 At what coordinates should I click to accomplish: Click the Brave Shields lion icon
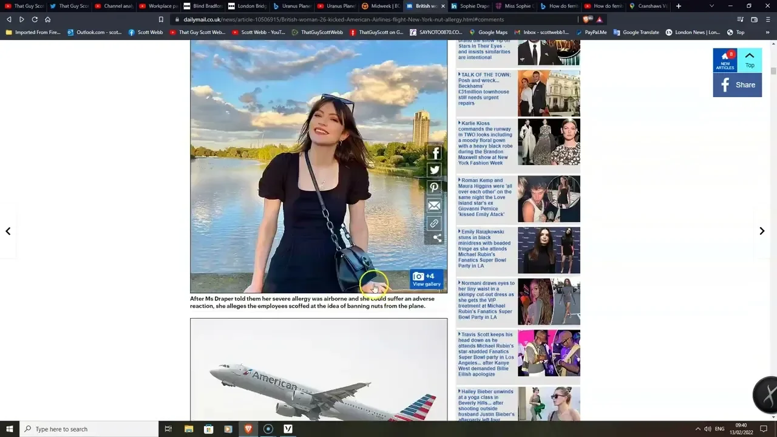click(586, 19)
